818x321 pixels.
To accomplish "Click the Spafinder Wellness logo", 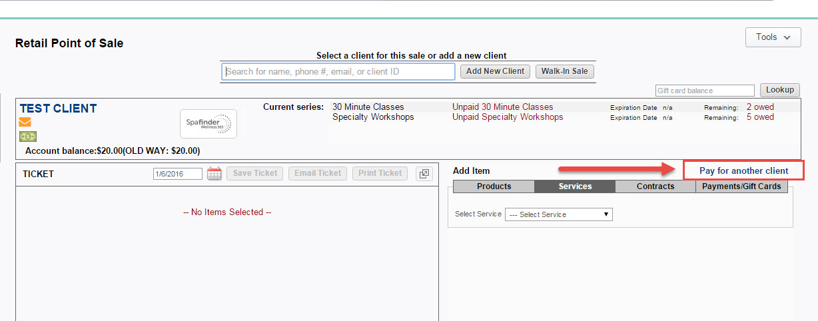I will coord(208,124).
